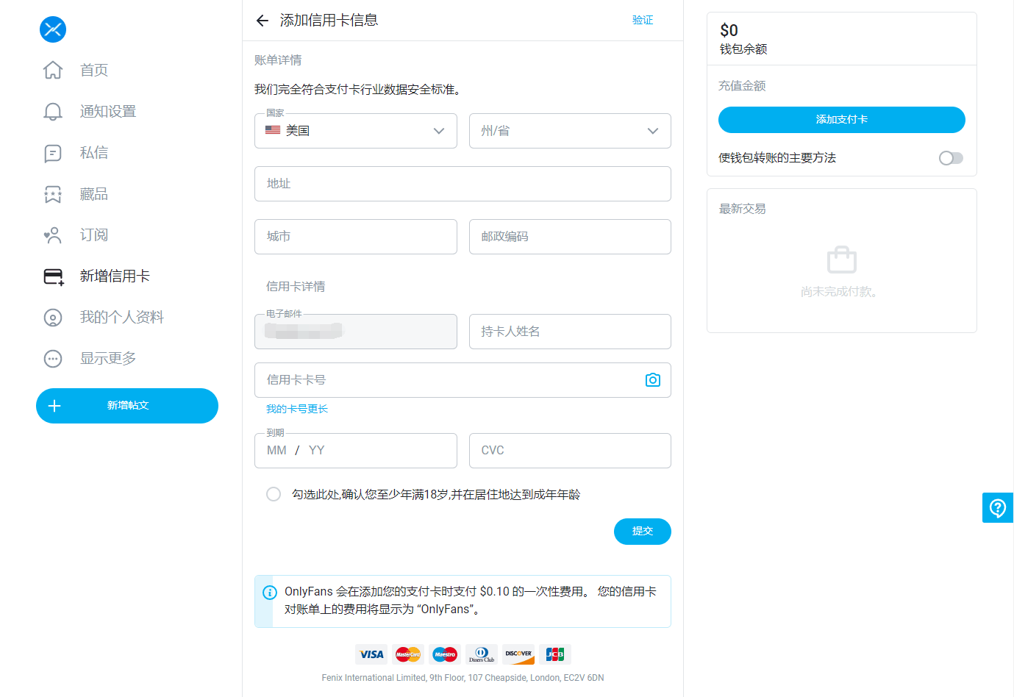Click the OnlyFans logo icon
Image resolution: width=1014 pixels, height=697 pixels.
[52, 29]
